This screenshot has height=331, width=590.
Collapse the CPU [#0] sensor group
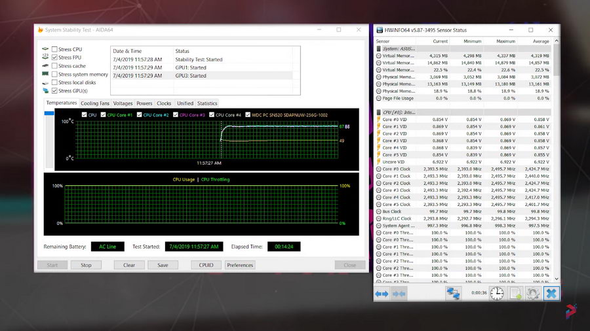point(378,113)
